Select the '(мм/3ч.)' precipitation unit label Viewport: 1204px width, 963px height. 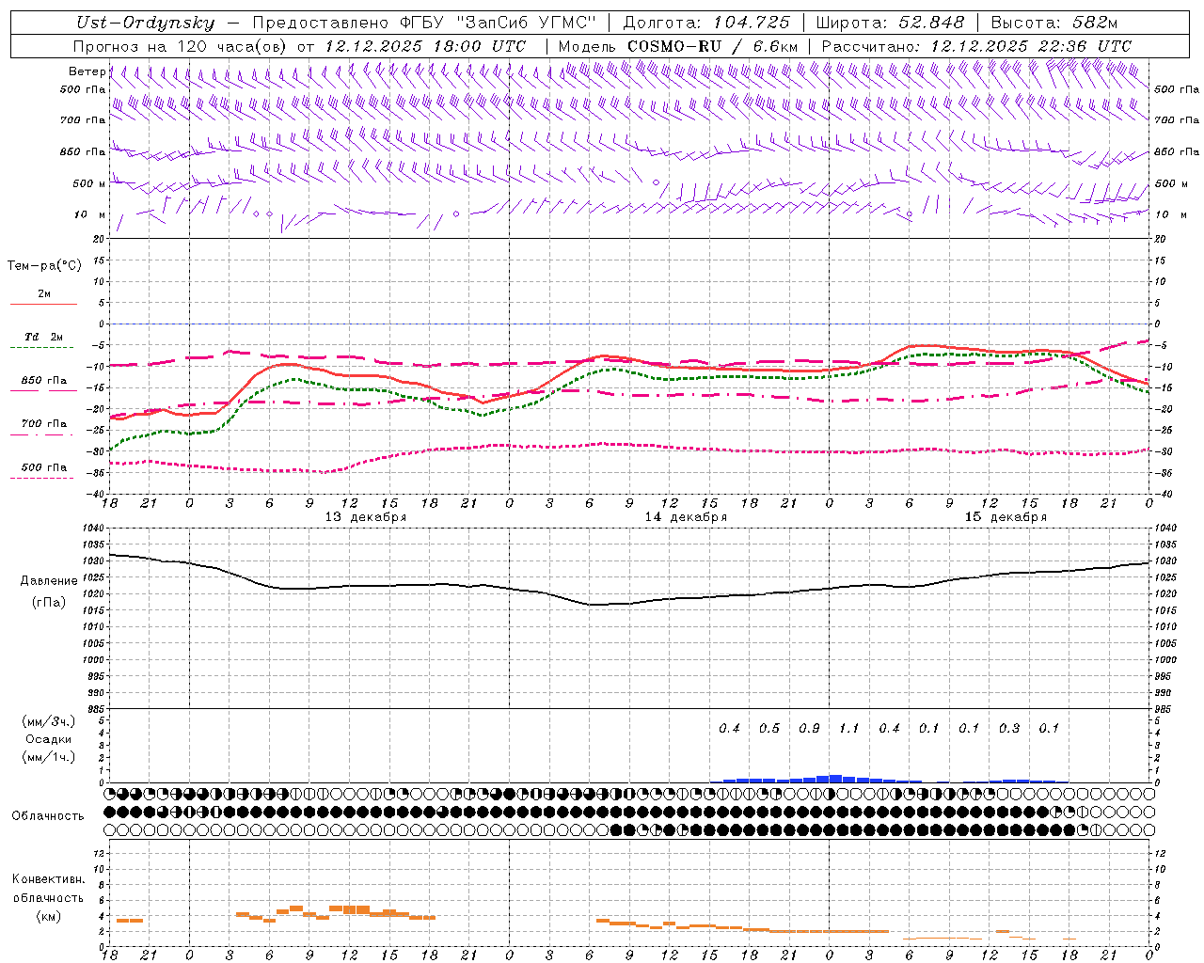(48, 721)
